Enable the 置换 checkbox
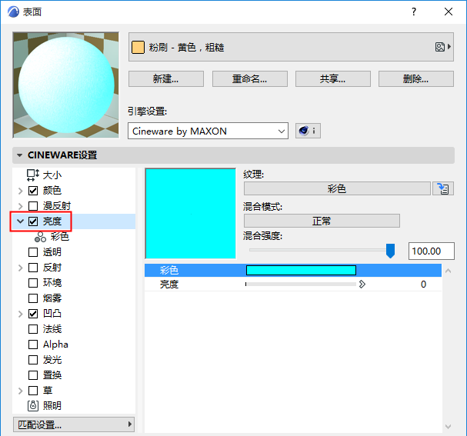Viewport: 467px width, 436px height. pyautogui.click(x=33, y=375)
